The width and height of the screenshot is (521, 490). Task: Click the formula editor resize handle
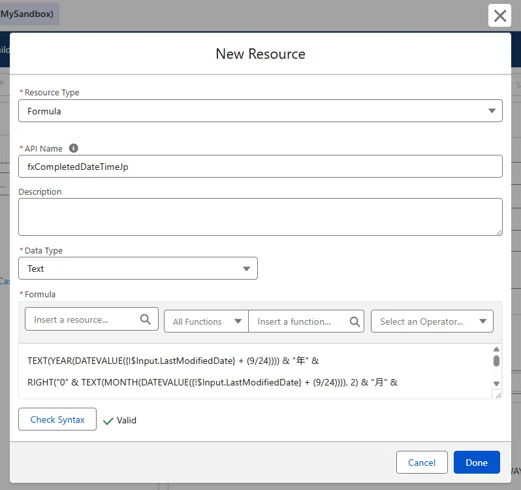pos(497,395)
